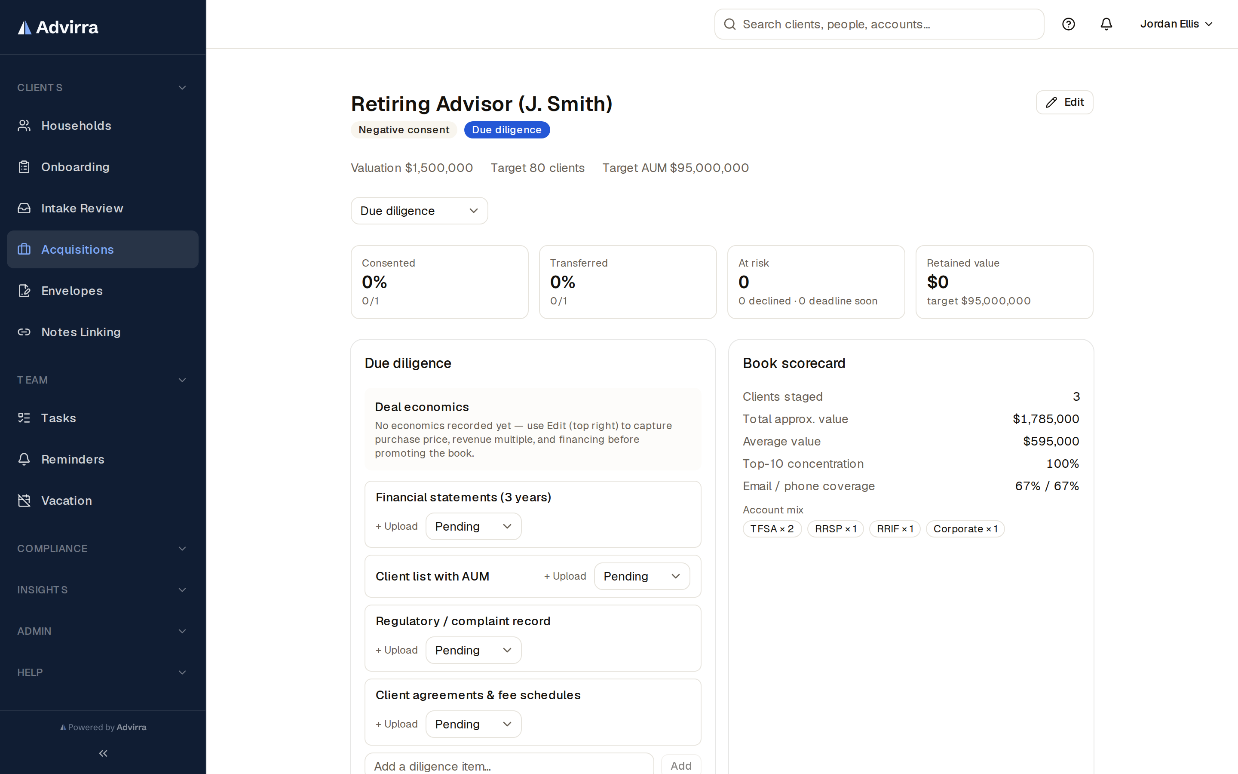Expand the Insights sidebar section

point(103,590)
